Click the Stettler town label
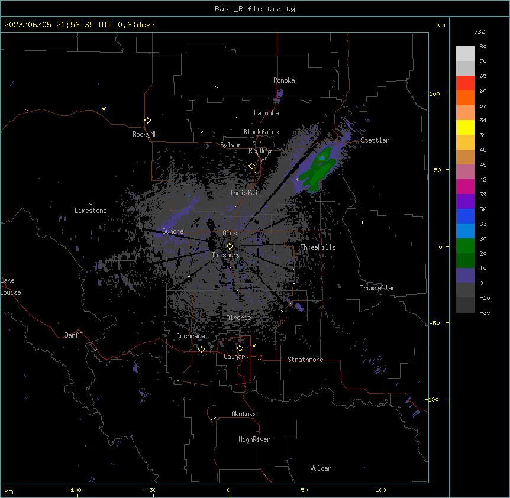Image resolution: width=510 pixels, height=498 pixels. click(375, 140)
